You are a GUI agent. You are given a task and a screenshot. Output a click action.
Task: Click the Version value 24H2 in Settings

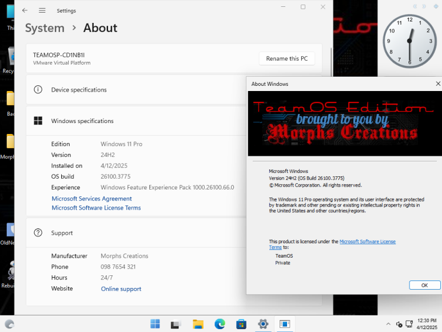[107, 155]
